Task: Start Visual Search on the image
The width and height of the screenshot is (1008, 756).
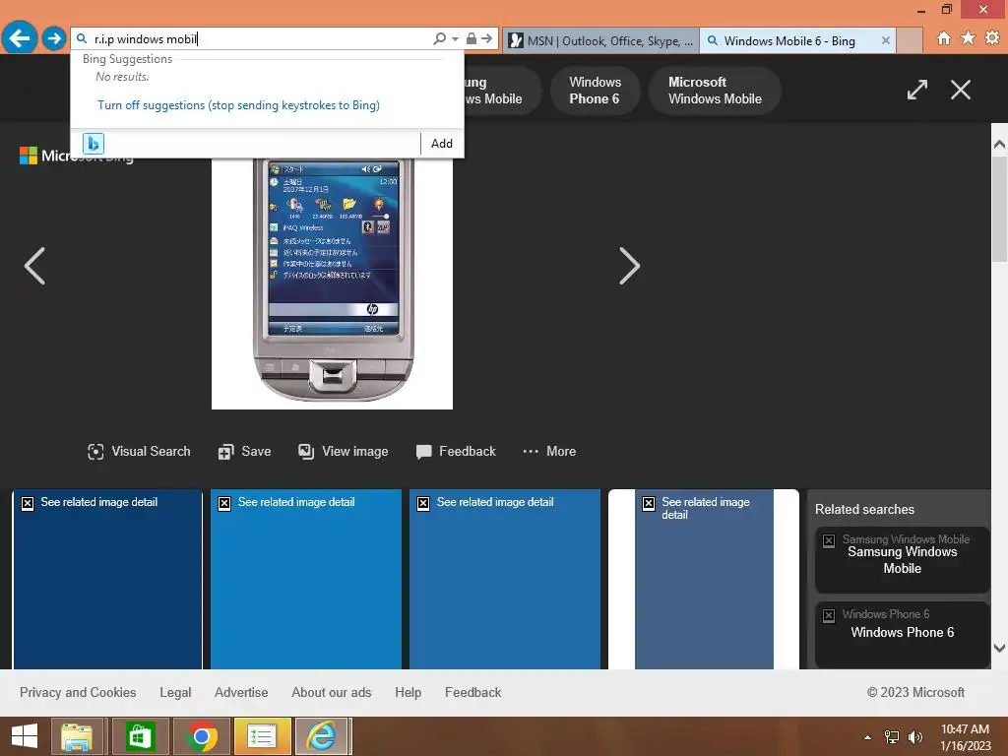Action: point(139,451)
